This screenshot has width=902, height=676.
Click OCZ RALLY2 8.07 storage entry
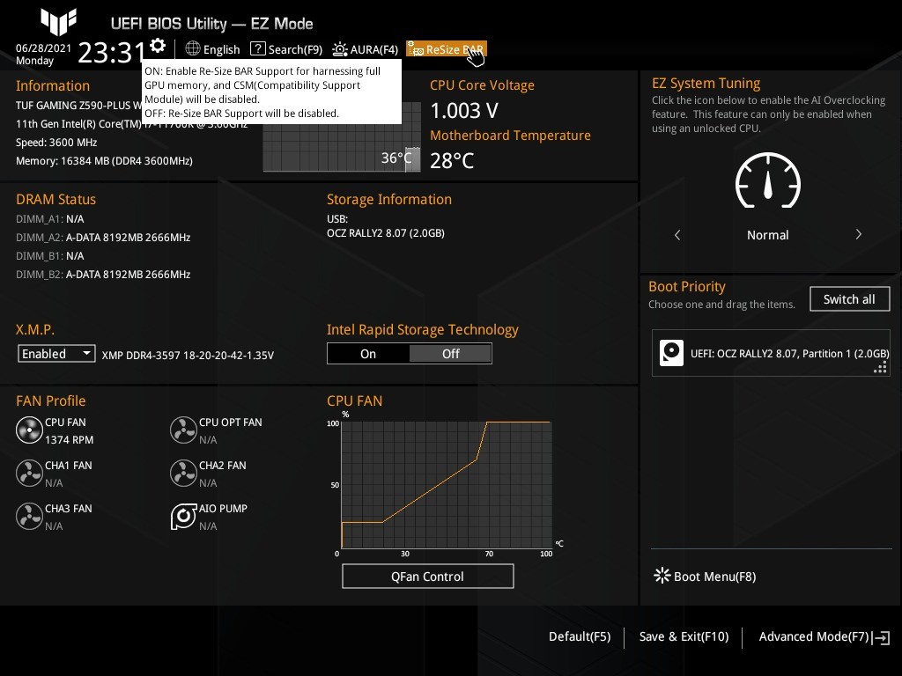point(386,232)
